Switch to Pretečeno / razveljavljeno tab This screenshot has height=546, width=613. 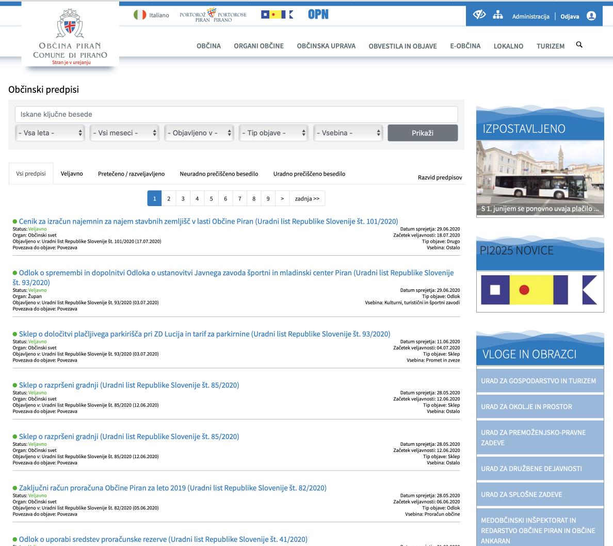pyautogui.click(x=132, y=174)
